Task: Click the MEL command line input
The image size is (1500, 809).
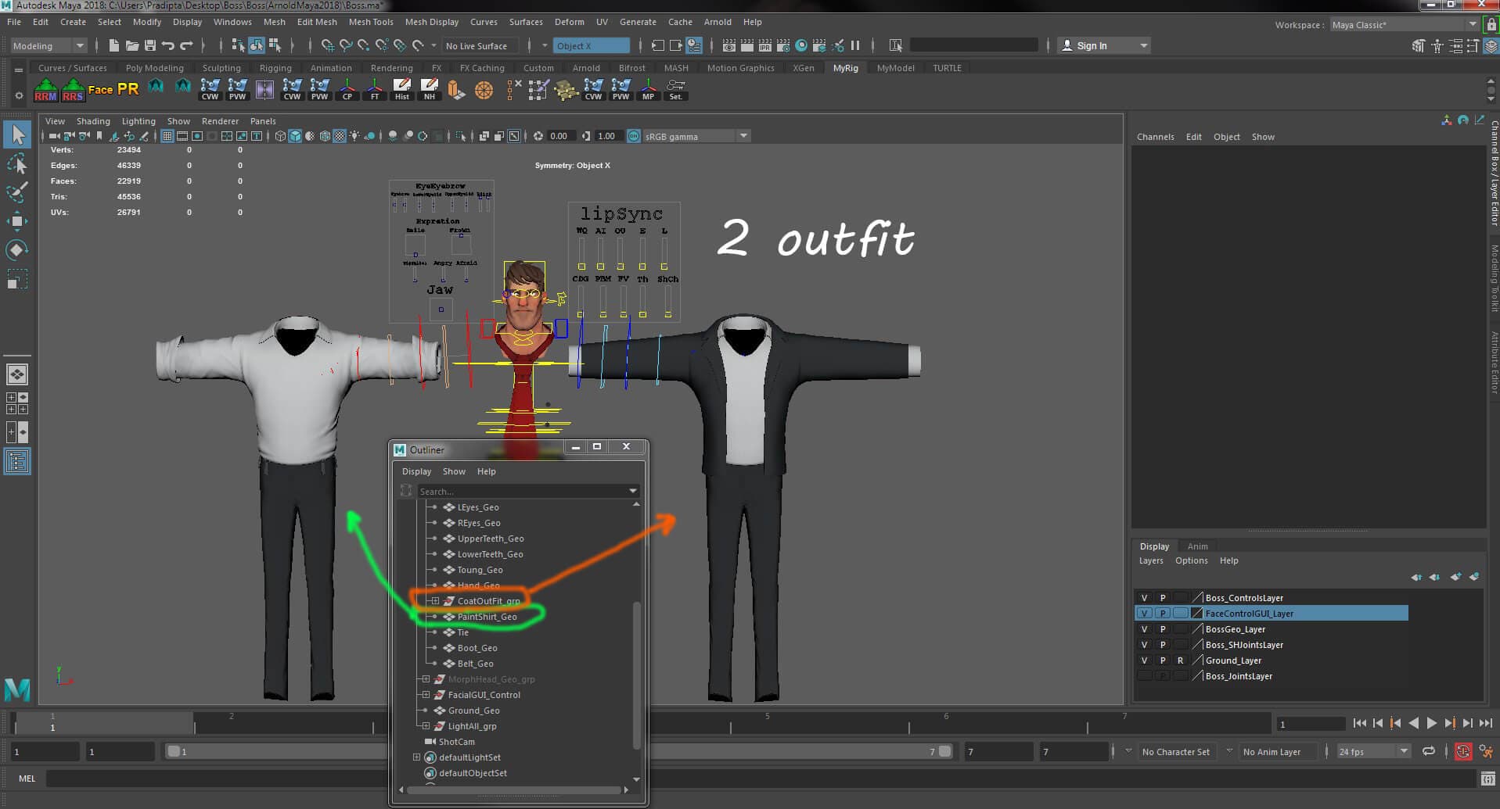Action: tap(761, 779)
